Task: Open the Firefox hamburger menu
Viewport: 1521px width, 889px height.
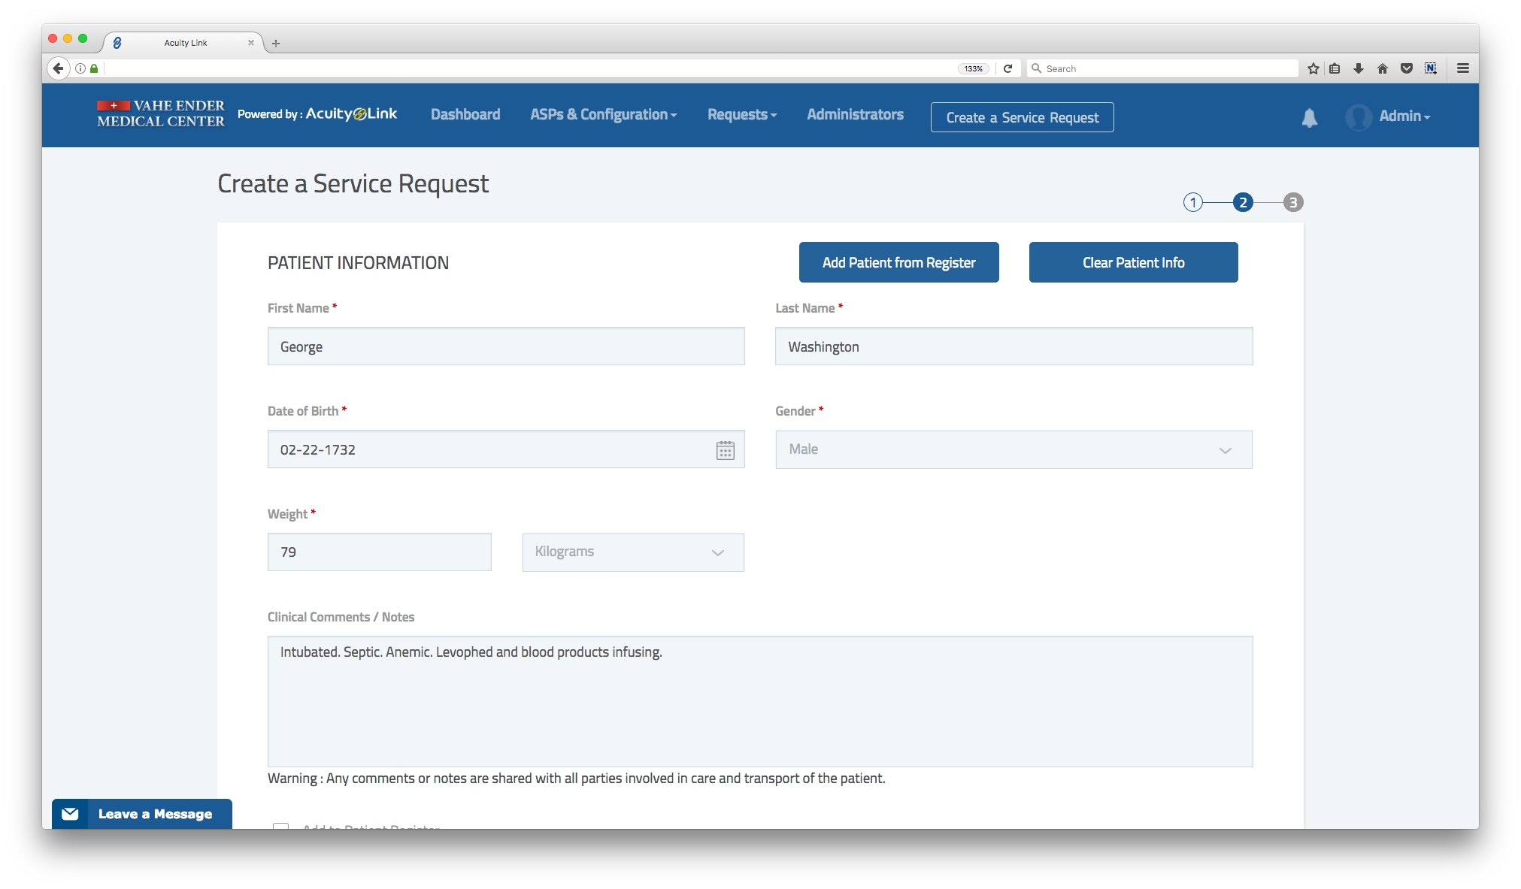Action: (x=1462, y=68)
